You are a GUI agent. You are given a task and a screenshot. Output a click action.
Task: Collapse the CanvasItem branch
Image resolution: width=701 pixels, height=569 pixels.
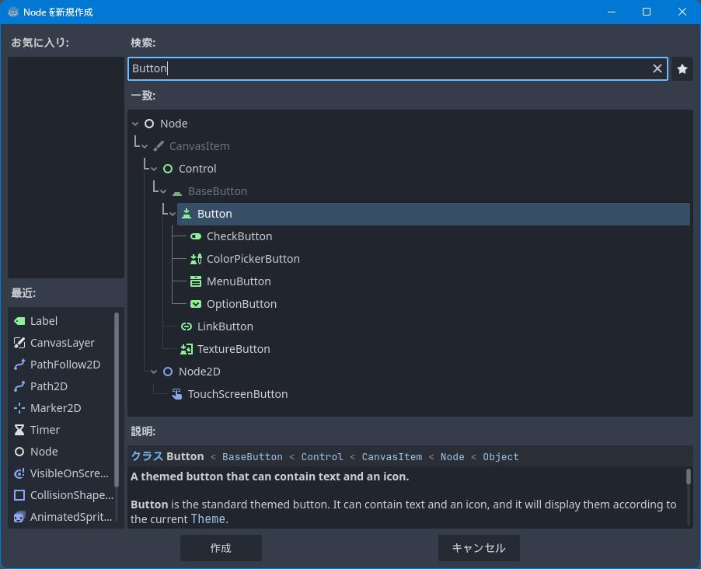tap(145, 146)
